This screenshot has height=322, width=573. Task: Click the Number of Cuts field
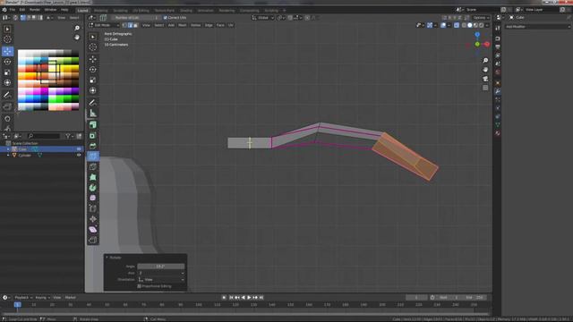coord(136,18)
